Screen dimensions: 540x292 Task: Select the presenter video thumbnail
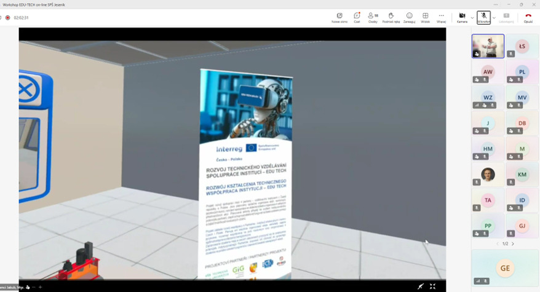pos(488,46)
